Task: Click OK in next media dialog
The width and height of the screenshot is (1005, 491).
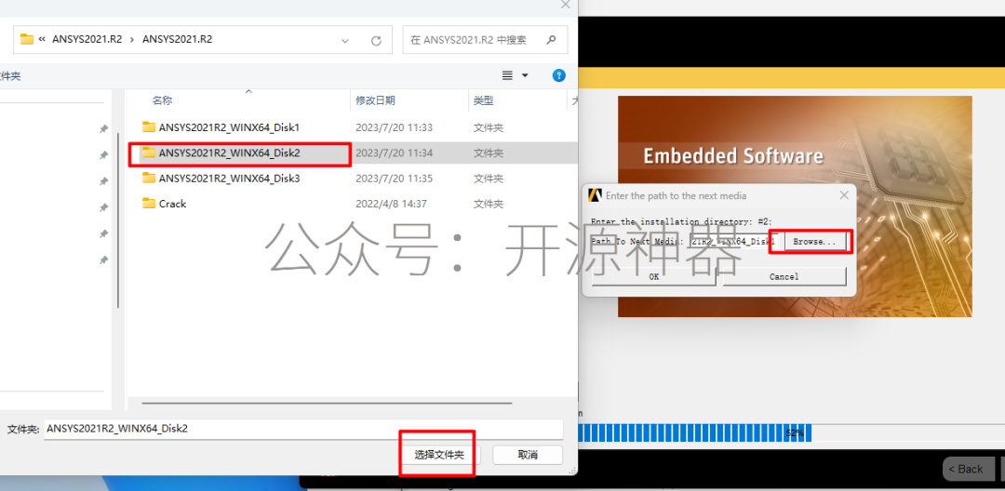Action: pyautogui.click(x=654, y=276)
